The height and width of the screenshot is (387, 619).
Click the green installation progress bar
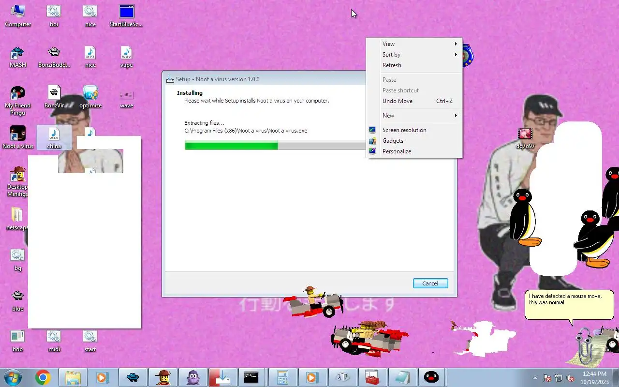point(276,145)
